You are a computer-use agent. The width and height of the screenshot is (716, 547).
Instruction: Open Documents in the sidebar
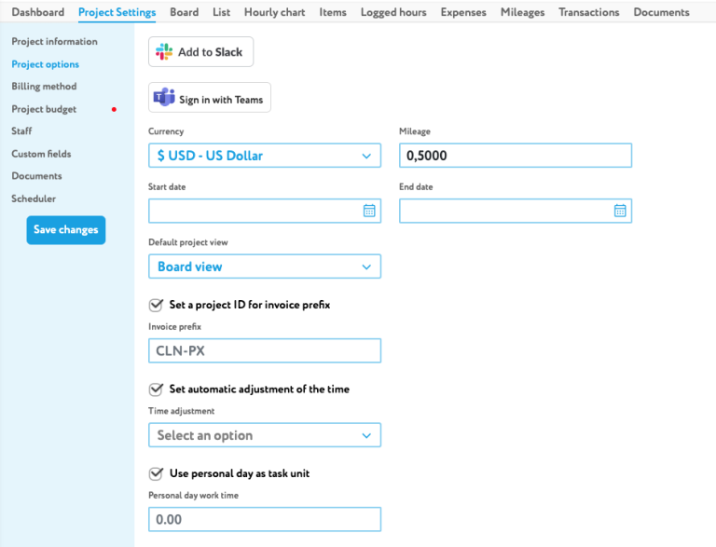(x=36, y=176)
